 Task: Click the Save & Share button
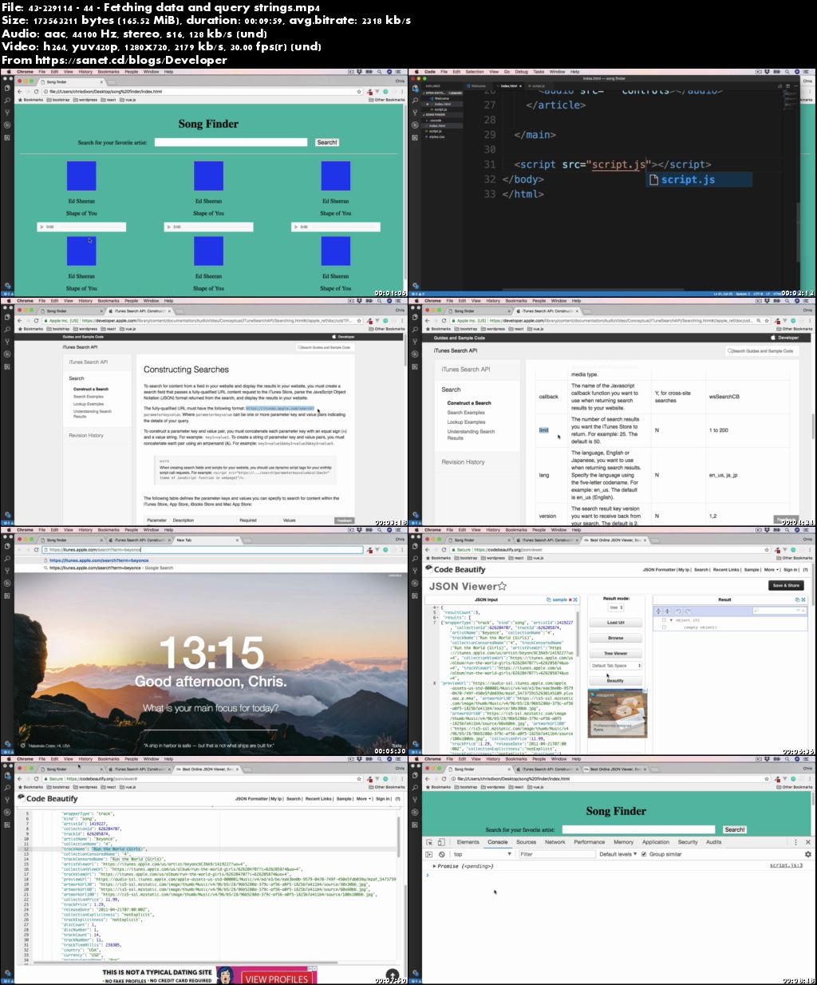click(786, 585)
